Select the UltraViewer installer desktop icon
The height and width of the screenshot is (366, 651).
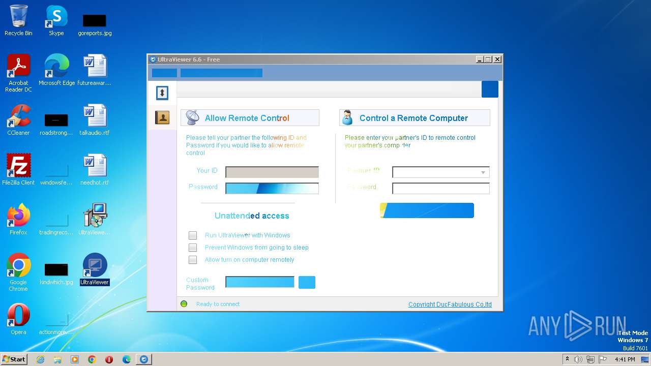click(95, 220)
